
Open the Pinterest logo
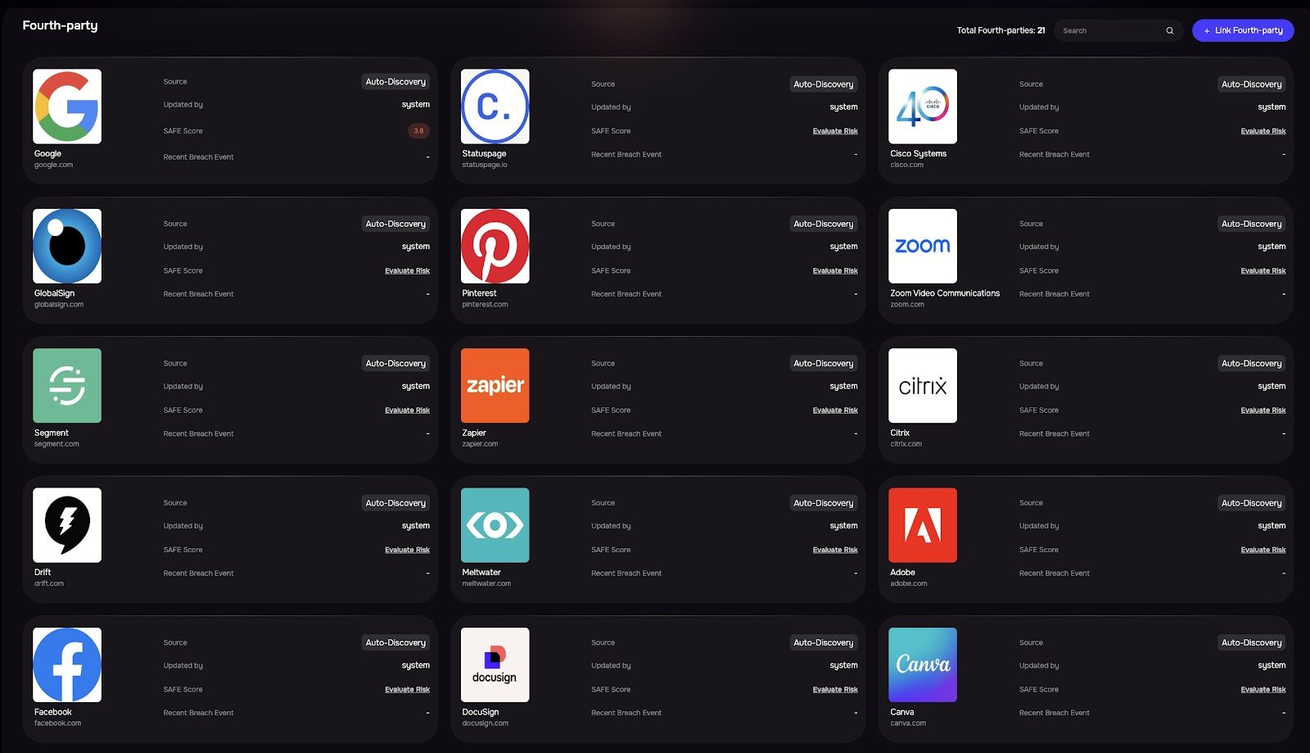495,246
